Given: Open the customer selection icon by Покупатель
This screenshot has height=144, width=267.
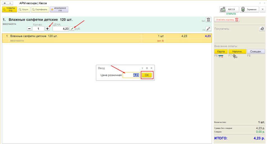Looking at the screenshot, I should [x=262, y=29].
